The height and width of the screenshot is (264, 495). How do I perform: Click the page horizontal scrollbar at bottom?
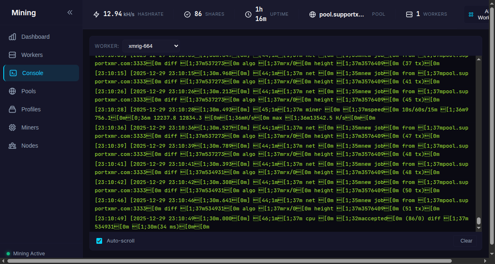pos(231,261)
